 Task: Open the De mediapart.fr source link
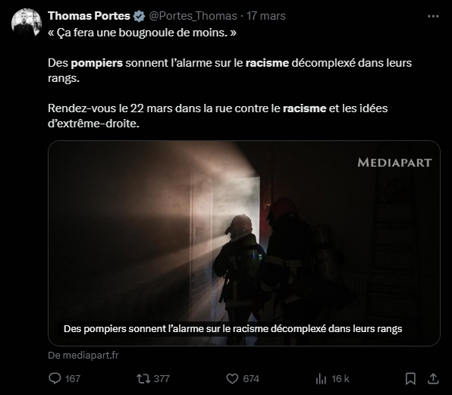pos(83,356)
